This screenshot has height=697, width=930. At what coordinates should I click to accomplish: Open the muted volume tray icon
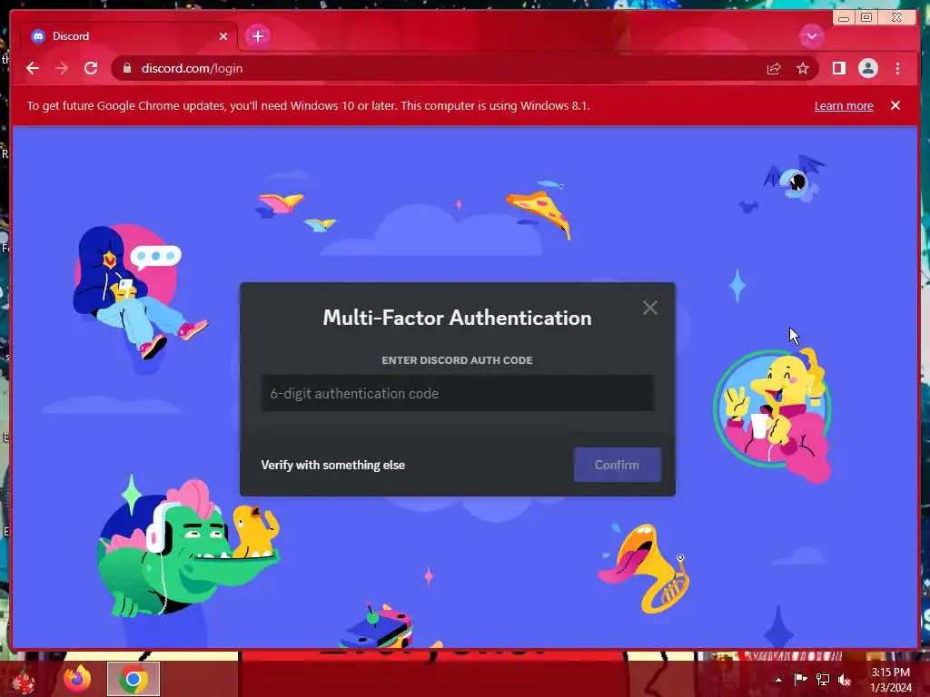coord(844,680)
